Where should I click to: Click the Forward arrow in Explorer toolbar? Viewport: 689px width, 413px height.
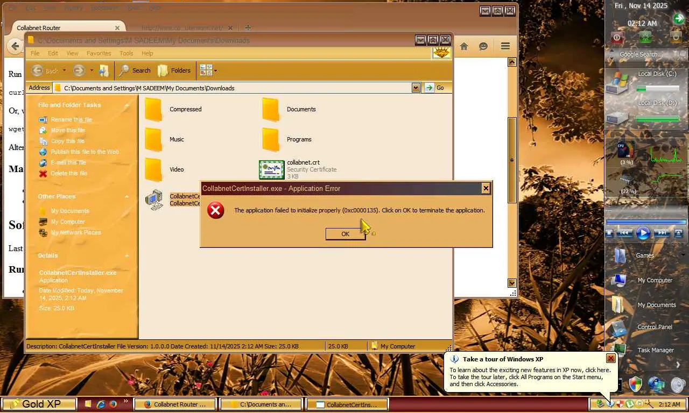tap(79, 70)
